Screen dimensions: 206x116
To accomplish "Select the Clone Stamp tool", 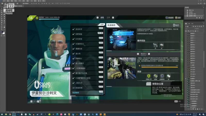I will [x=4, y=16].
